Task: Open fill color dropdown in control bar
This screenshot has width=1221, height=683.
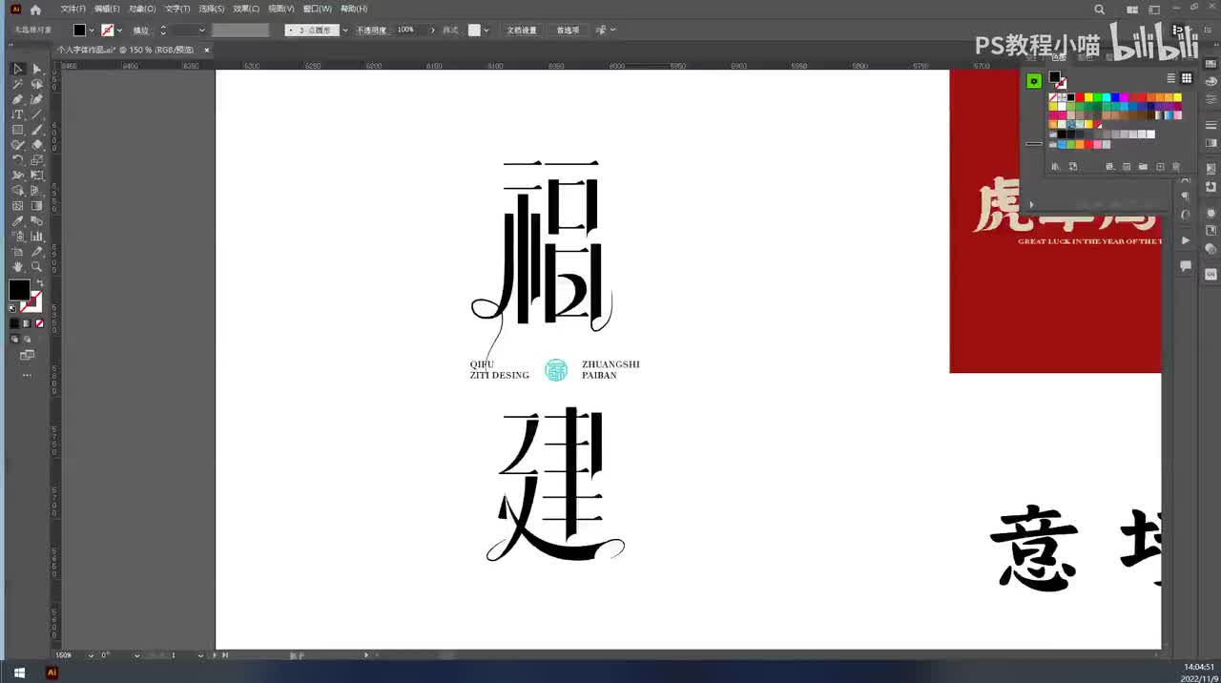Action: (92, 31)
